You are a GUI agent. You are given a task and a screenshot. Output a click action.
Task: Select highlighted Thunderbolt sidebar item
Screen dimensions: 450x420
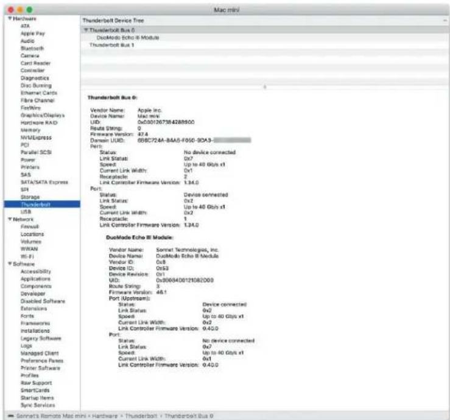[42, 205]
